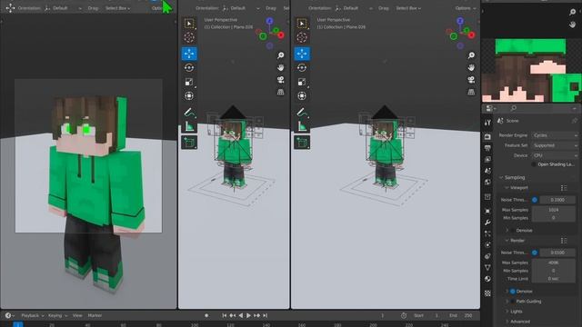Open the Particles properties tab
Image resolution: width=582 pixels, height=327 pixels.
tap(487, 233)
